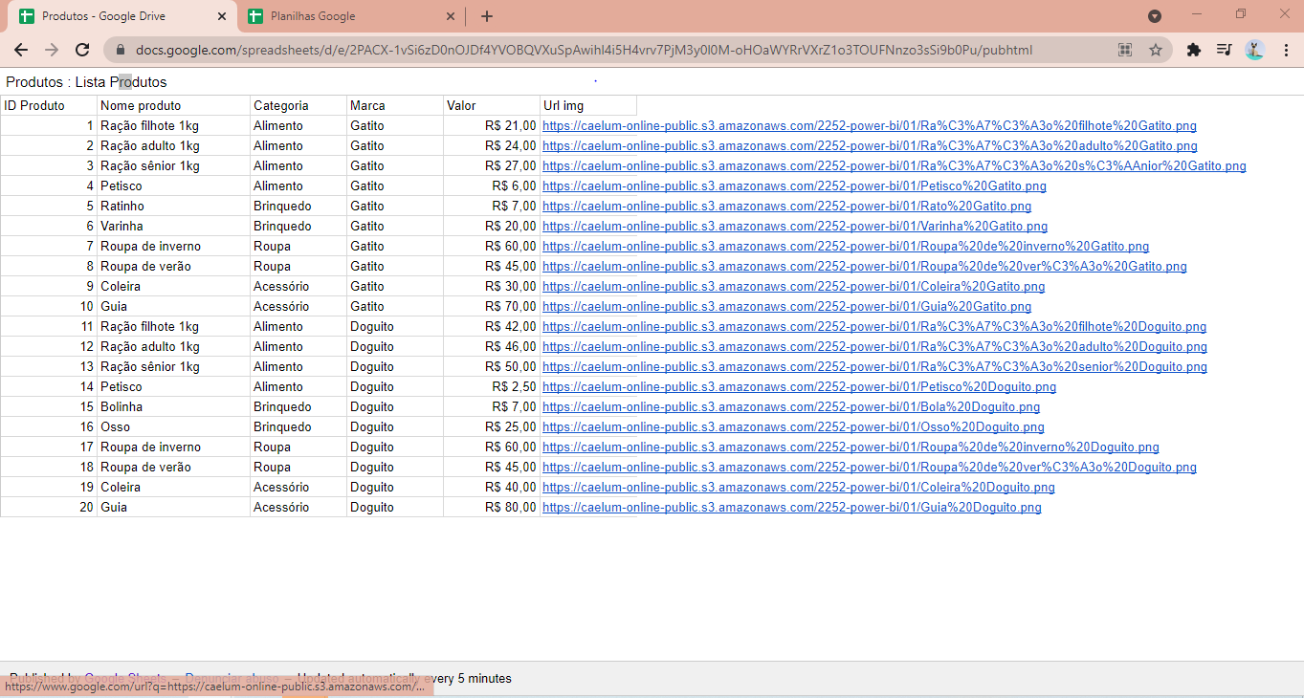Open the Ração filhote Gatito image link
The width and height of the screenshot is (1304, 698).
pos(869,125)
